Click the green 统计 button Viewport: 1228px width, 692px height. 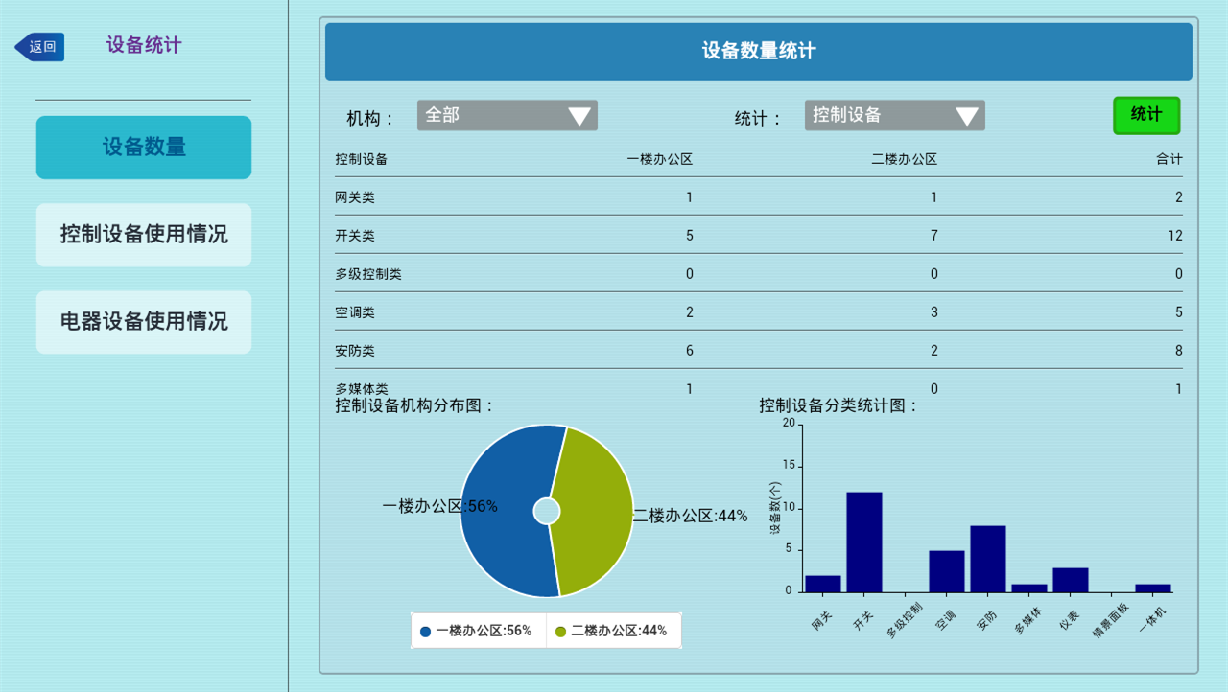point(1146,115)
